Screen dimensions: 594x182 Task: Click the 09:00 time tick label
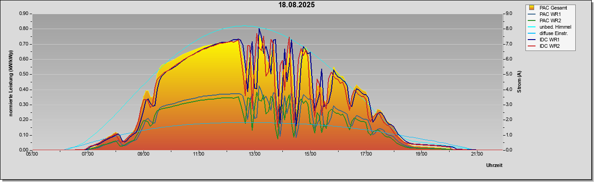143,154
